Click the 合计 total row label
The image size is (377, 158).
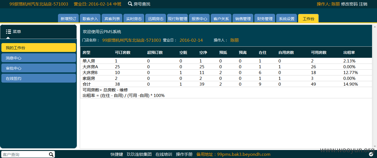(x=87, y=84)
